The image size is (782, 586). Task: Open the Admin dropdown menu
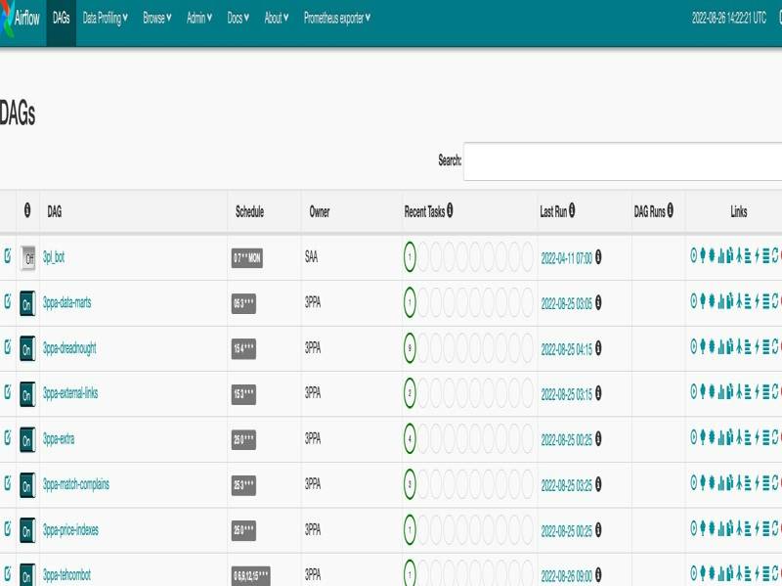coord(199,18)
